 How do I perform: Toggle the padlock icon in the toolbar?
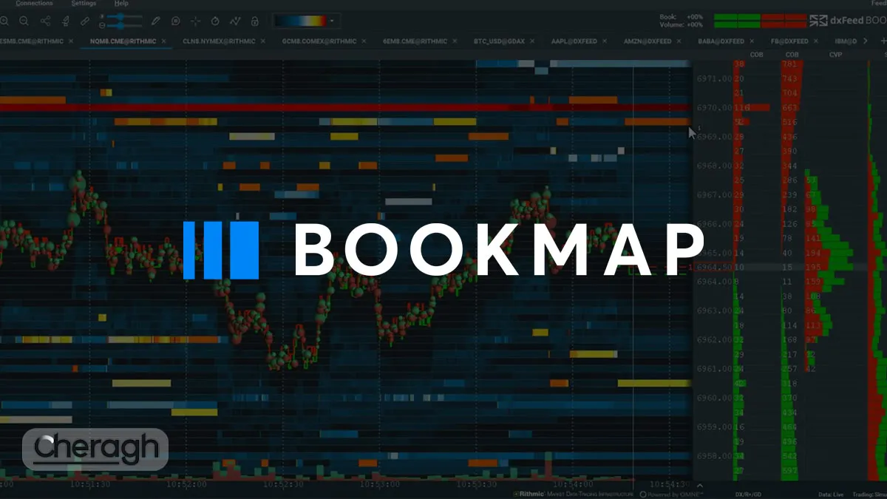click(255, 21)
